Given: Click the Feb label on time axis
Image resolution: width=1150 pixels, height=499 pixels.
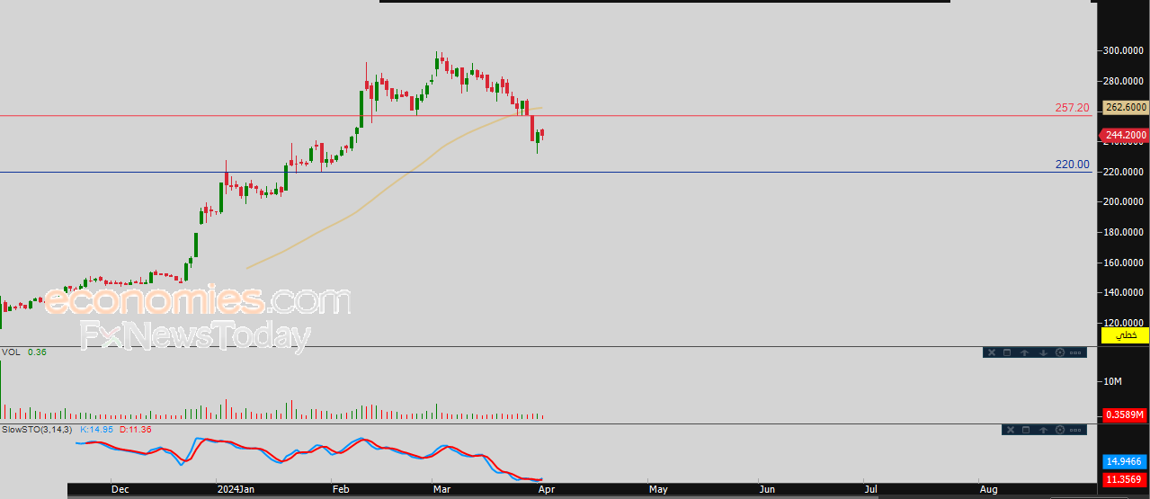Looking at the screenshot, I should click(x=341, y=490).
